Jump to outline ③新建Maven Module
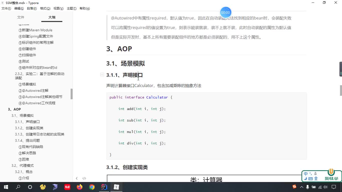Screen dimensions: 342x192 tap(35, 30)
